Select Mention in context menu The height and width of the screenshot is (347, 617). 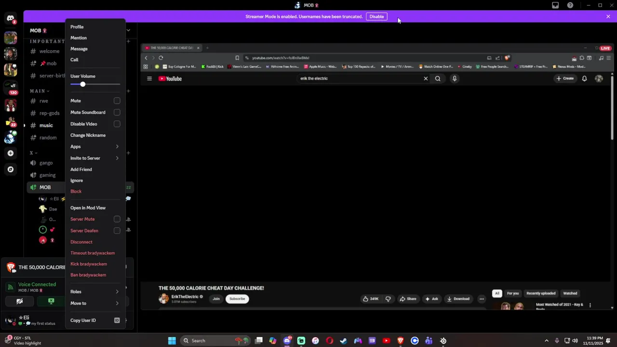pos(79,38)
